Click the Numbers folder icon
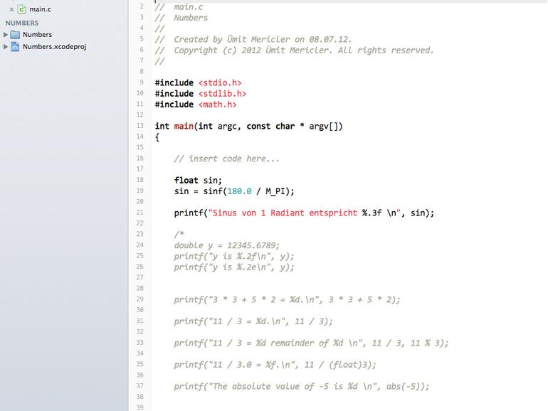The height and width of the screenshot is (411, 548). [x=15, y=35]
